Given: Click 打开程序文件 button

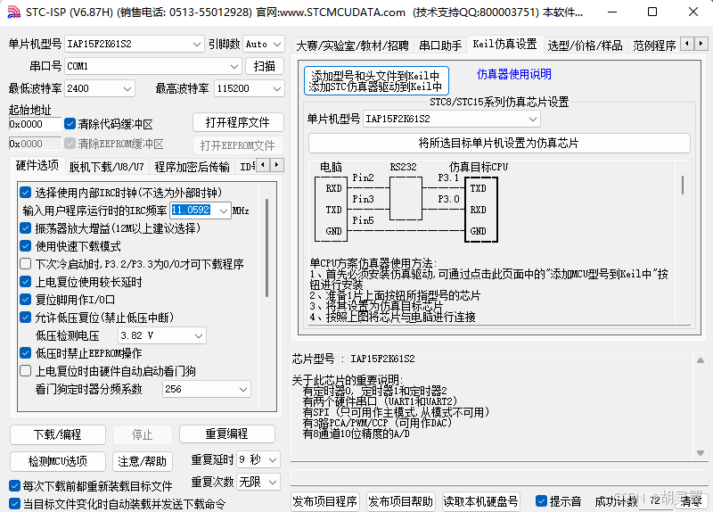Looking at the screenshot, I should [x=238, y=122].
